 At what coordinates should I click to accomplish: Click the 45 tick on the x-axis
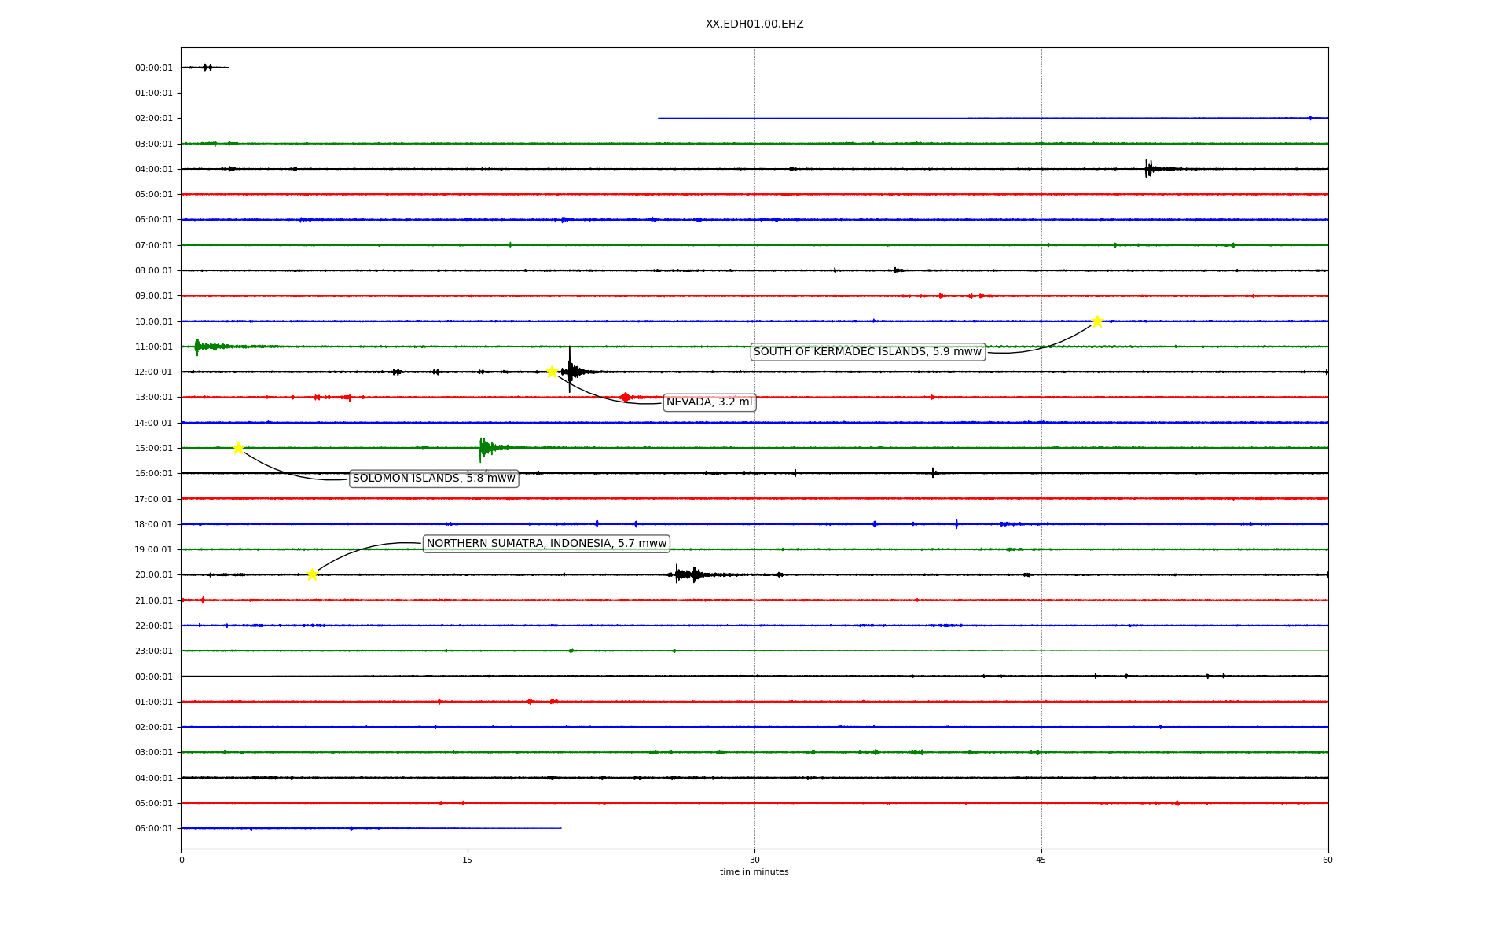(x=1041, y=860)
